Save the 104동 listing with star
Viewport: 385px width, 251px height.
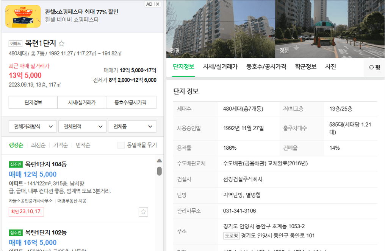[x=143, y=212]
